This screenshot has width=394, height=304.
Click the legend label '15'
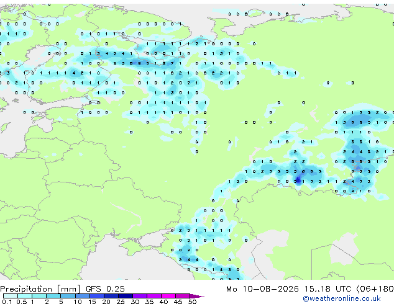92,302
